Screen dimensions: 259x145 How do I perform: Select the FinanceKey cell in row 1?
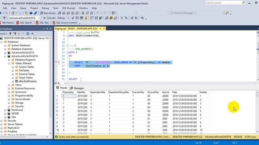(69, 96)
